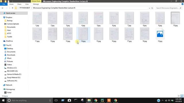
Task: Open the Toolkit folder in sidebar
Action: click(9, 37)
